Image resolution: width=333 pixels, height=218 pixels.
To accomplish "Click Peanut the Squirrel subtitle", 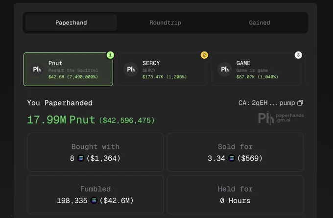I will (73, 71).
